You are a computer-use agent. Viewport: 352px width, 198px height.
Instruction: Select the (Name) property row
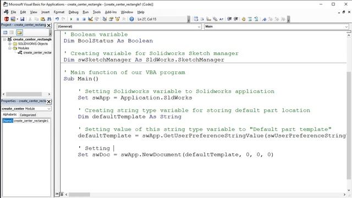click(x=8, y=121)
